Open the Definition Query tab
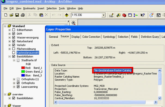 150,37
